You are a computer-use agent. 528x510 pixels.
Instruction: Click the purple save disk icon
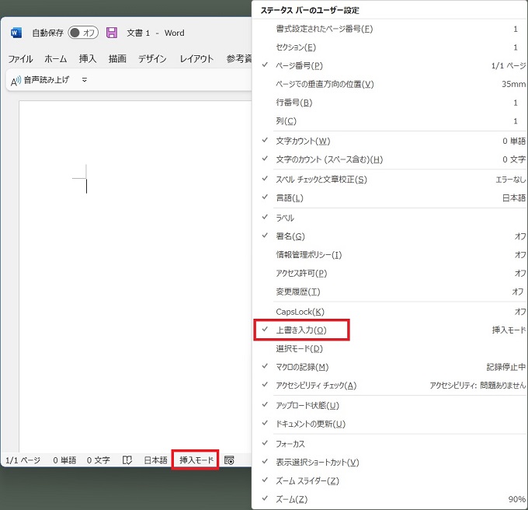pos(112,33)
